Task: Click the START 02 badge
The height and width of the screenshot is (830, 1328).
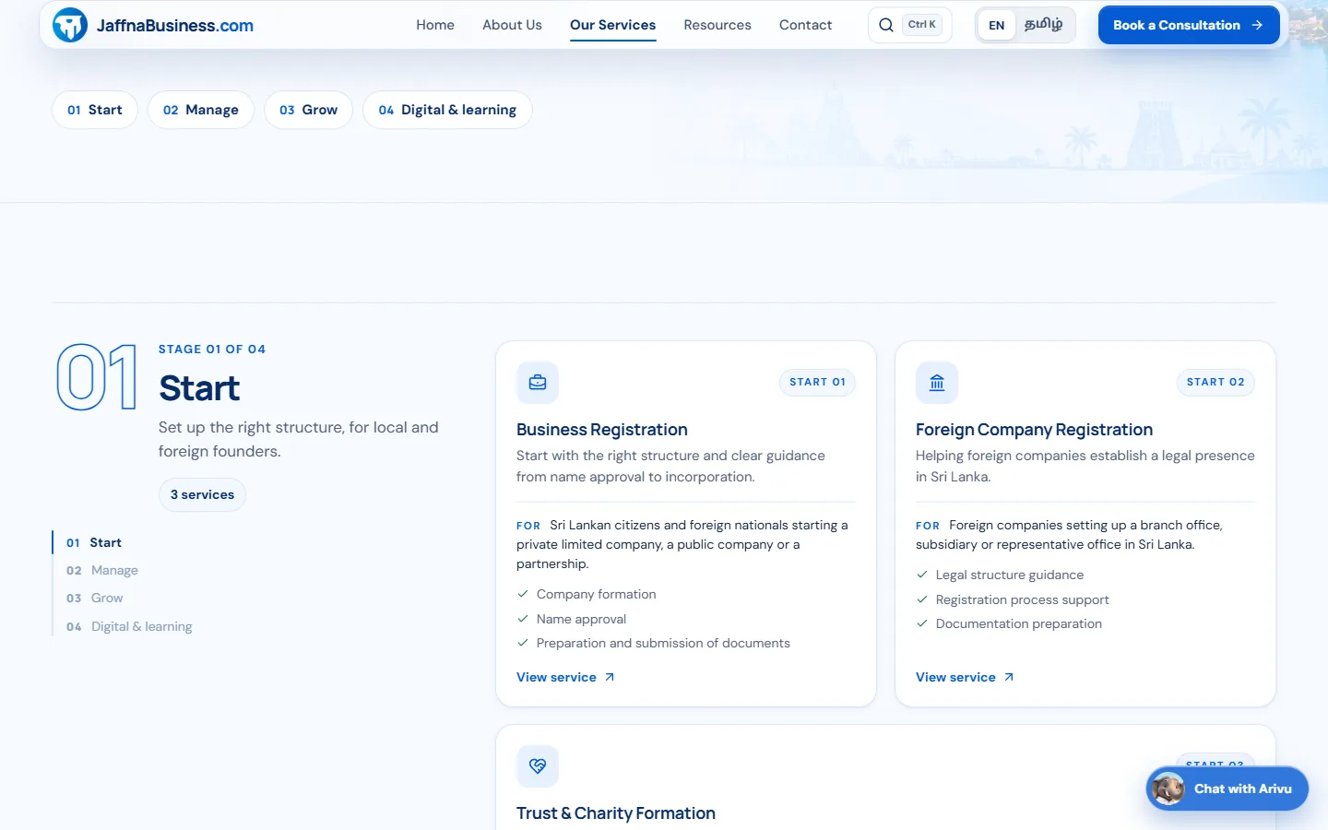Action: [1215, 382]
